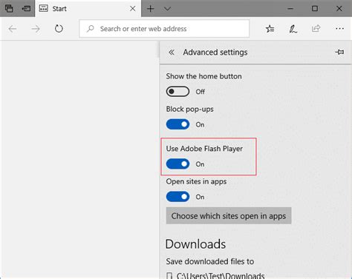This screenshot has height=279, width=352.
Task: Set these tabs aside
Action: pyautogui.click(x=26, y=8)
